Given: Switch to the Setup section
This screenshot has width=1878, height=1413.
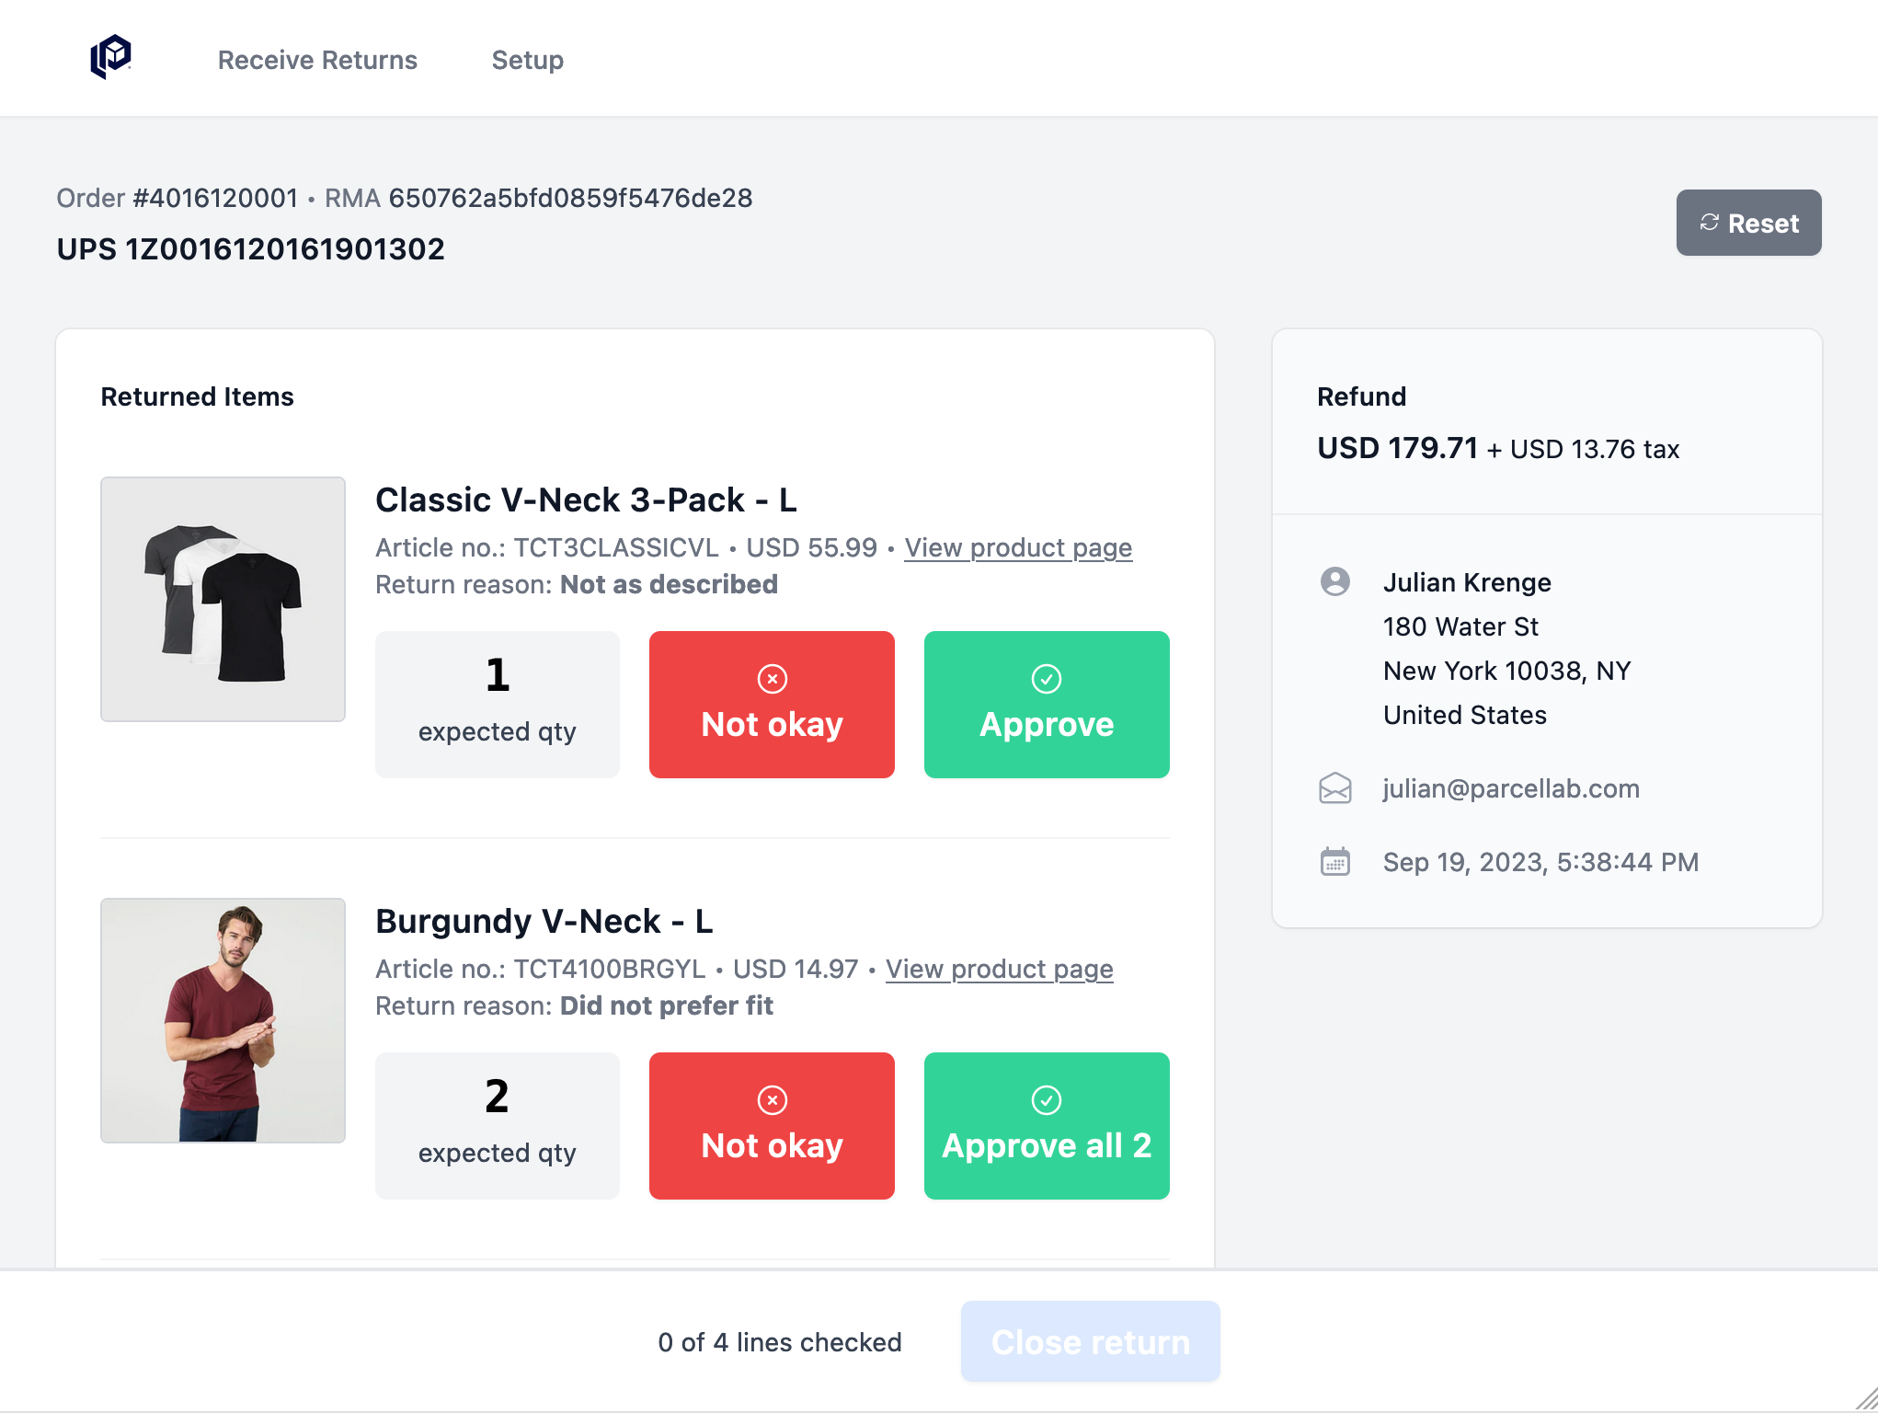Looking at the screenshot, I should [x=528, y=59].
